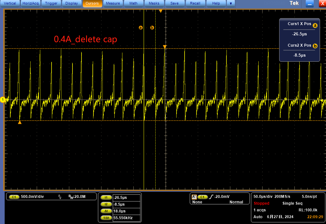This screenshot has height=224, width=326.
Task: Open the Display menu
Action: pyautogui.click(x=72, y=3)
